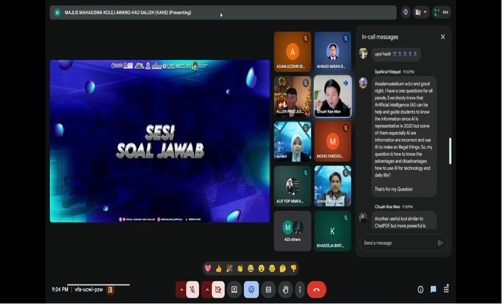Open the present screen share button
This screenshot has width=502, height=304.
[x=234, y=290]
